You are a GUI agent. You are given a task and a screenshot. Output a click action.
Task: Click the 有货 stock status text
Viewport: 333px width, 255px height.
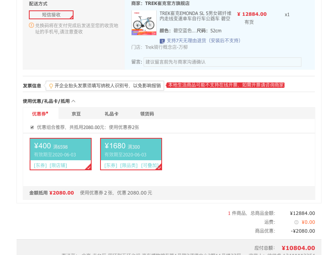click(249, 22)
